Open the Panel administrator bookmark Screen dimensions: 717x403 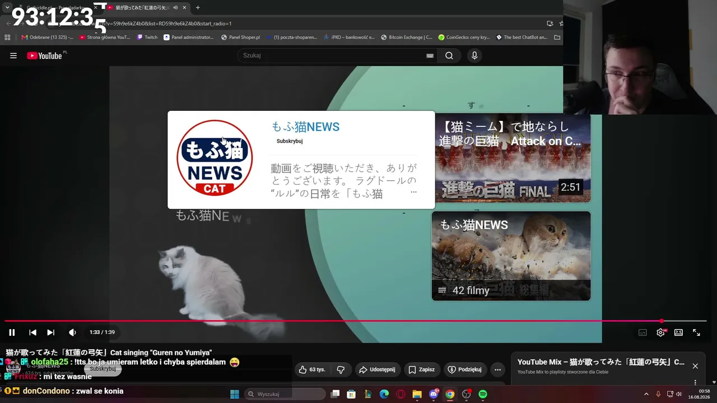189,38
